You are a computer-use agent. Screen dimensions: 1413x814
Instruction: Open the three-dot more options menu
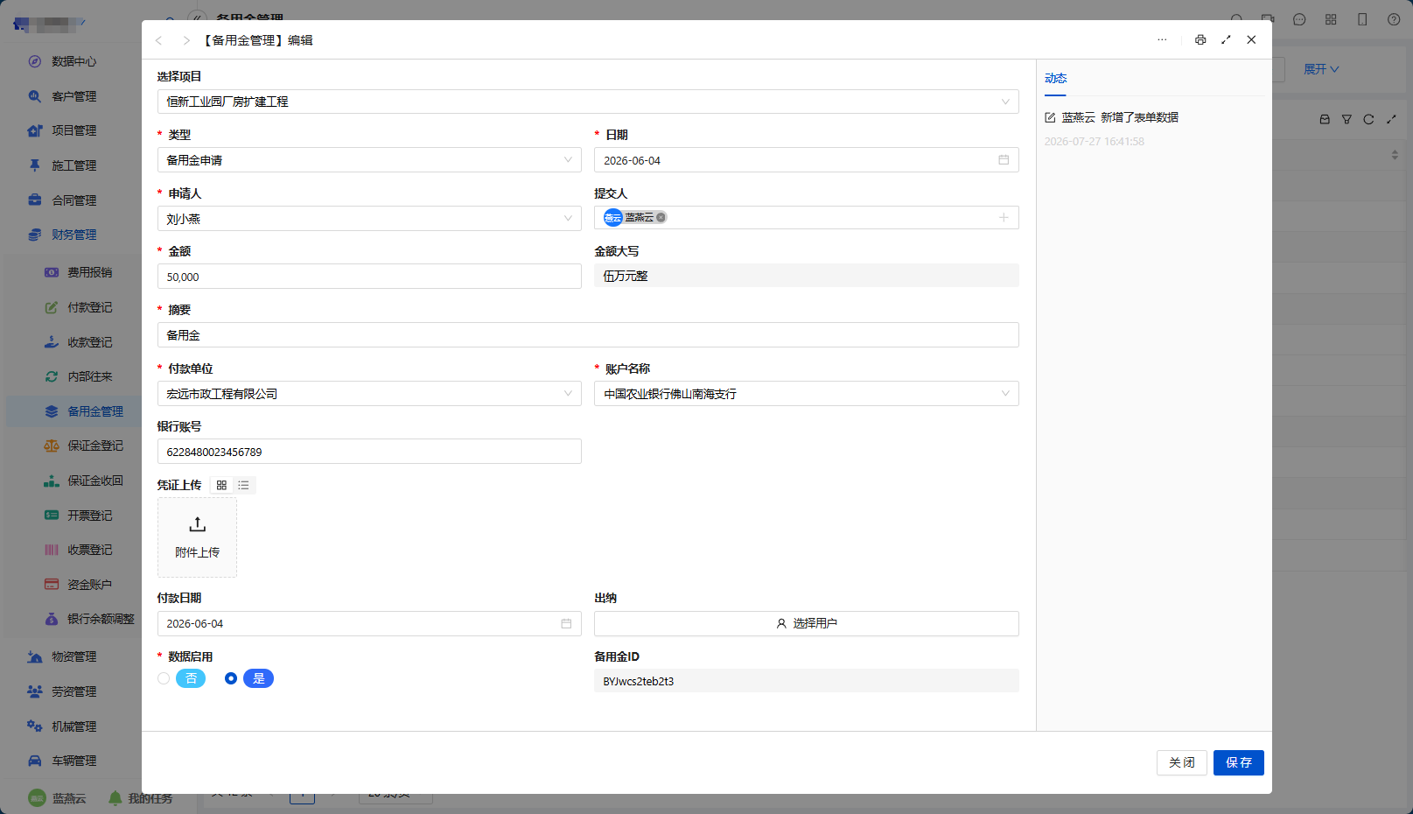click(1162, 39)
